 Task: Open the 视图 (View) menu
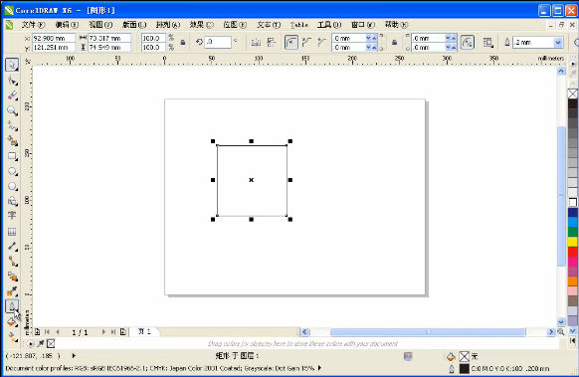tap(100, 25)
